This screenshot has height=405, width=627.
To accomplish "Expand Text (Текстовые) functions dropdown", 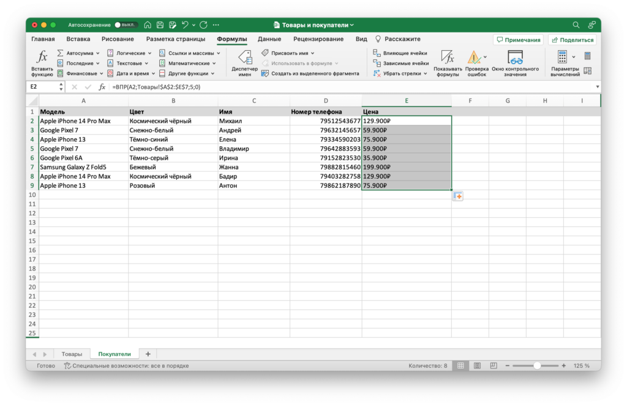I will (x=147, y=63).
